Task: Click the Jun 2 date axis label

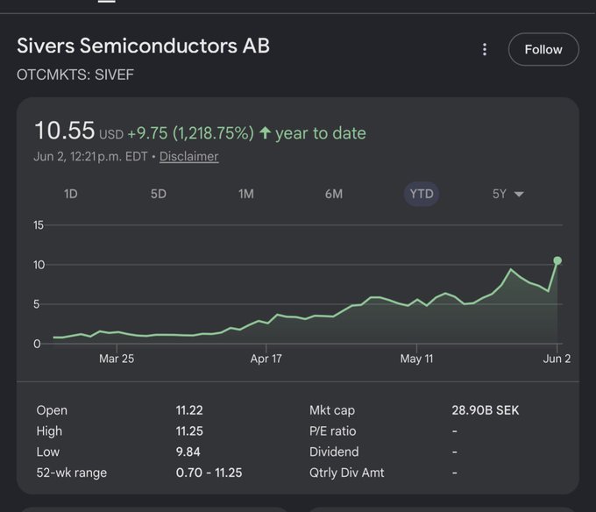Action: [x=557, y=359]
